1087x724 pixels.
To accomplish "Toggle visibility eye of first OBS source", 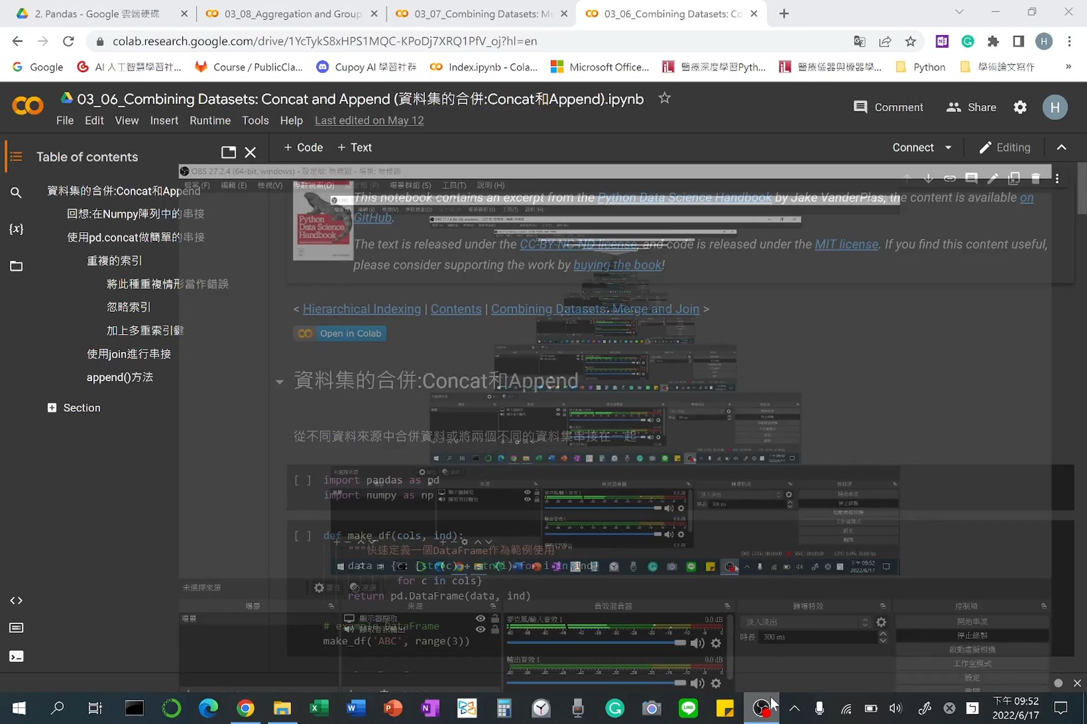I will pyautogui.click(x=480, y=619).
